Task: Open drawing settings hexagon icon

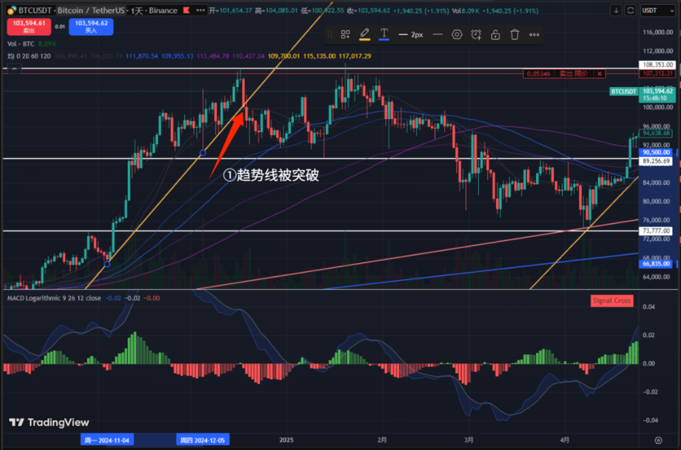Action: [x=457, y=35]
